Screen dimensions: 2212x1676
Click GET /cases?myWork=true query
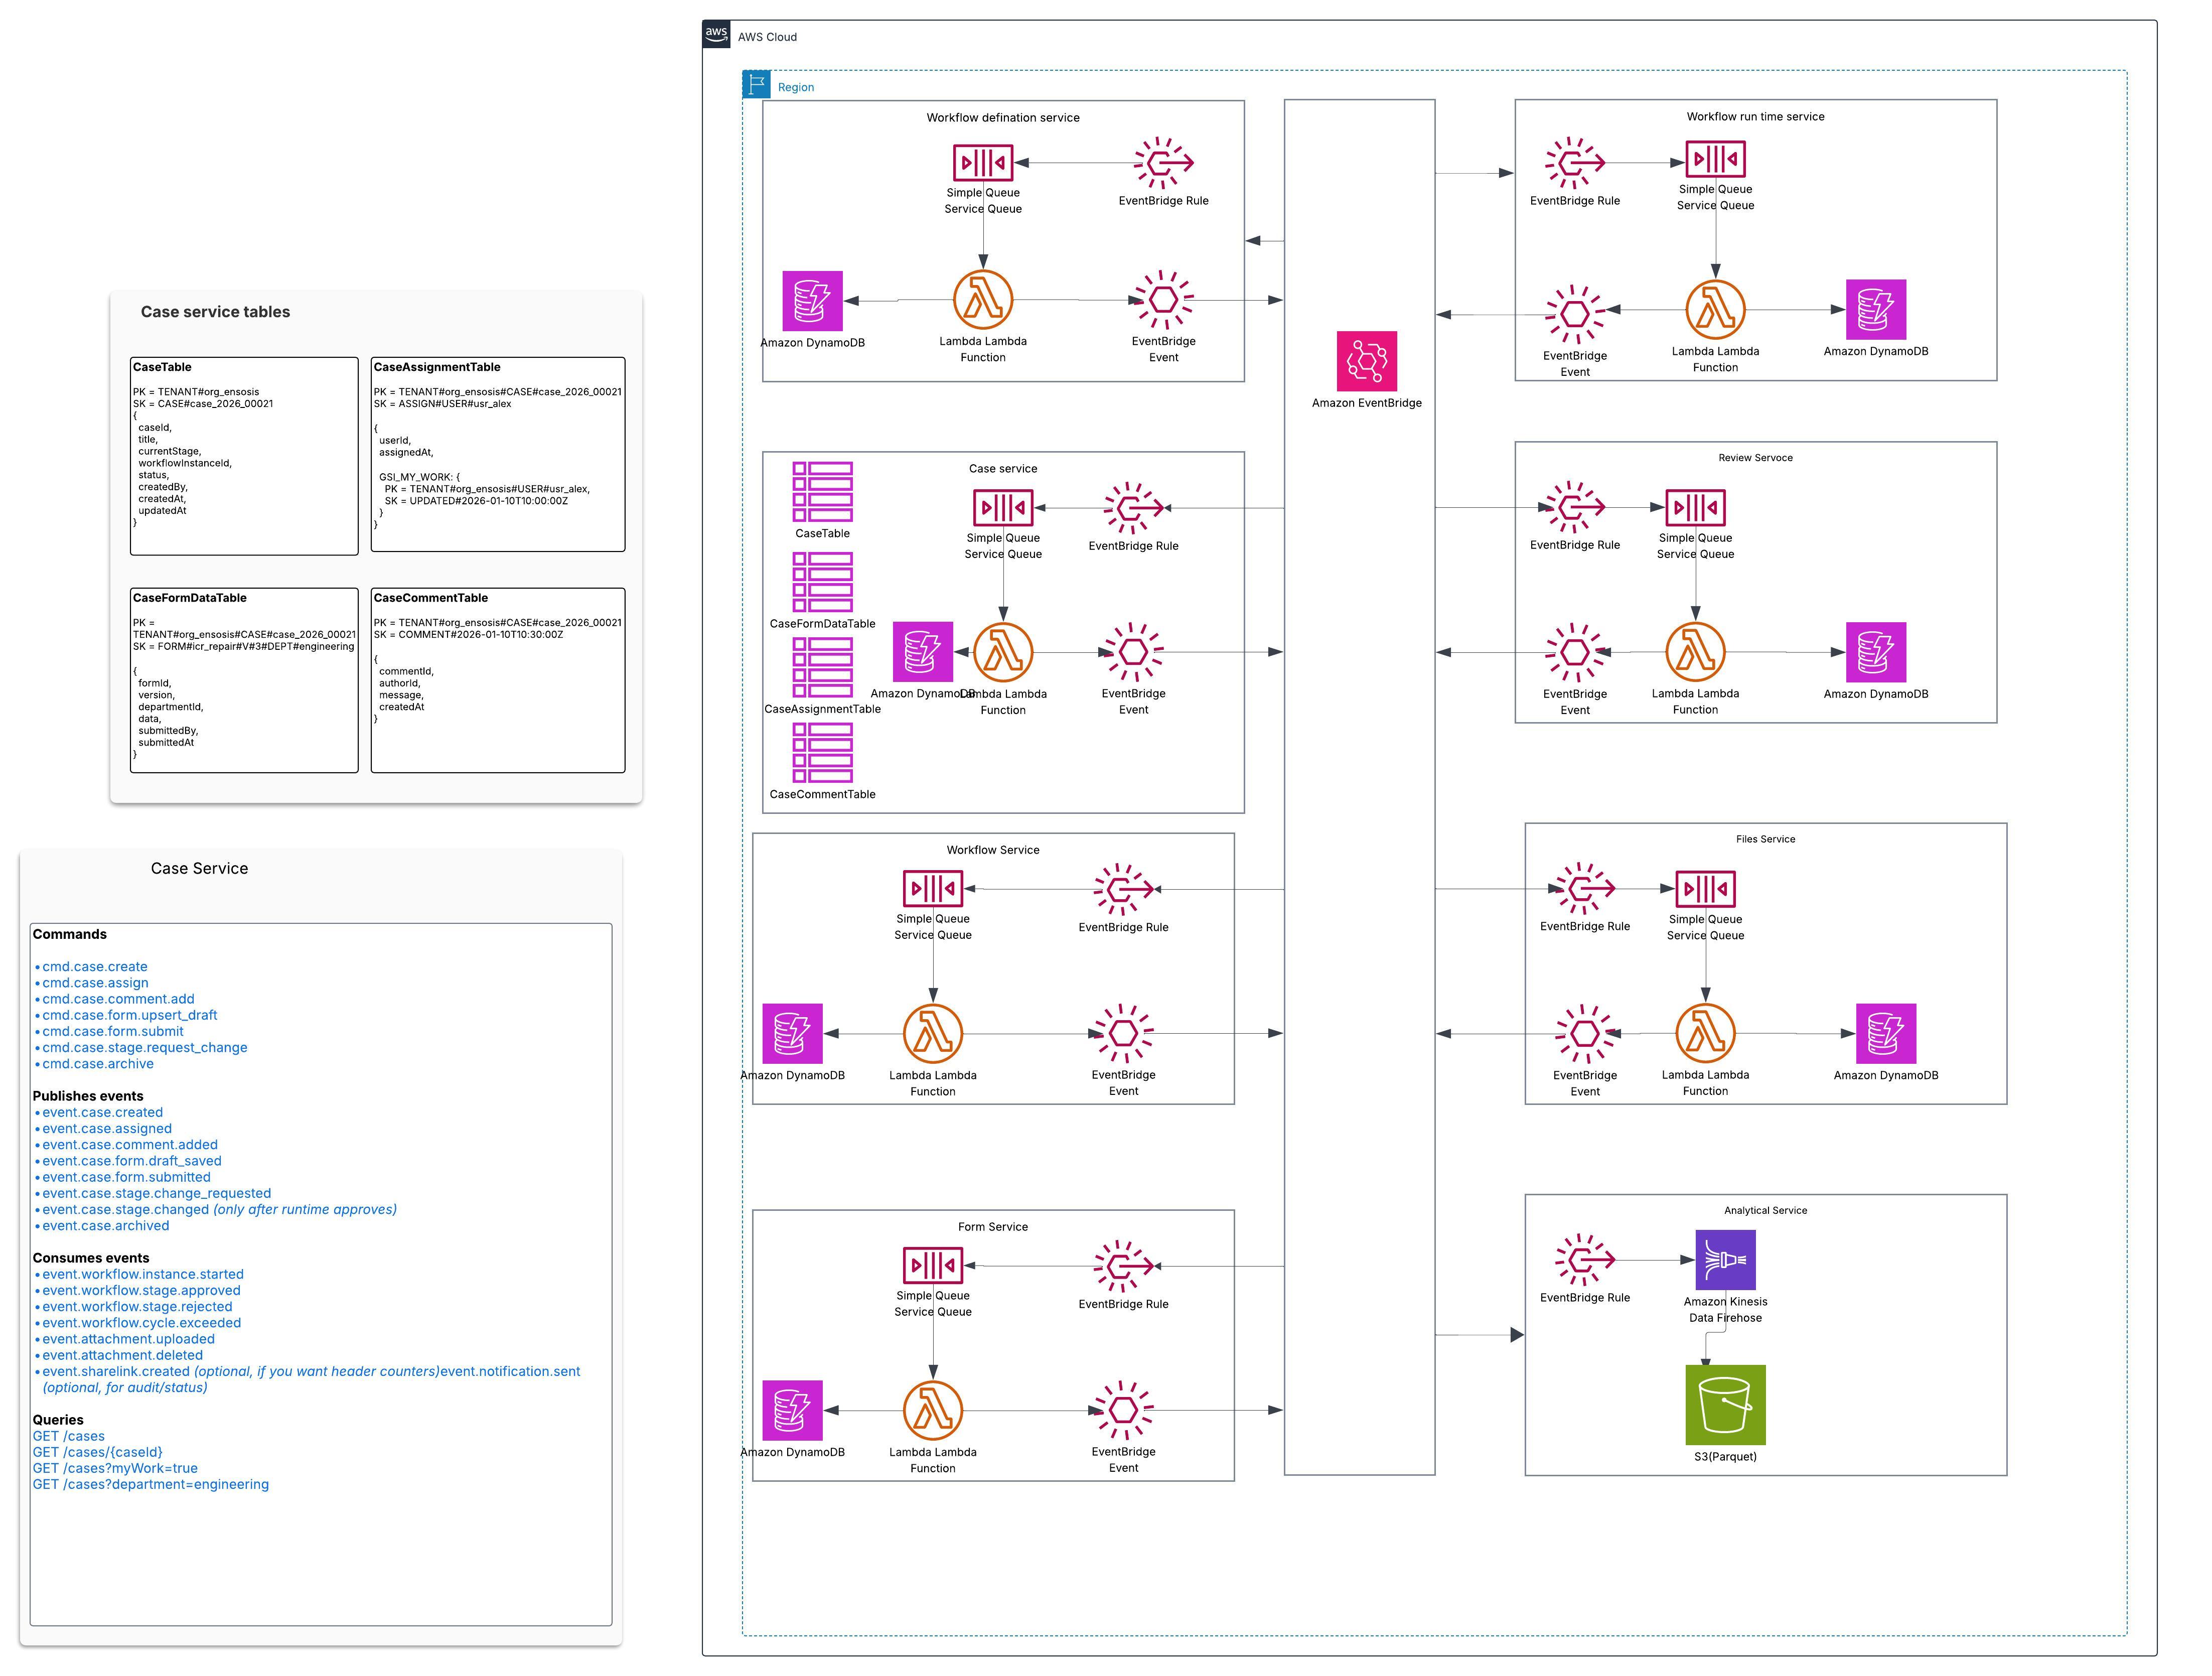(115, 1468)
